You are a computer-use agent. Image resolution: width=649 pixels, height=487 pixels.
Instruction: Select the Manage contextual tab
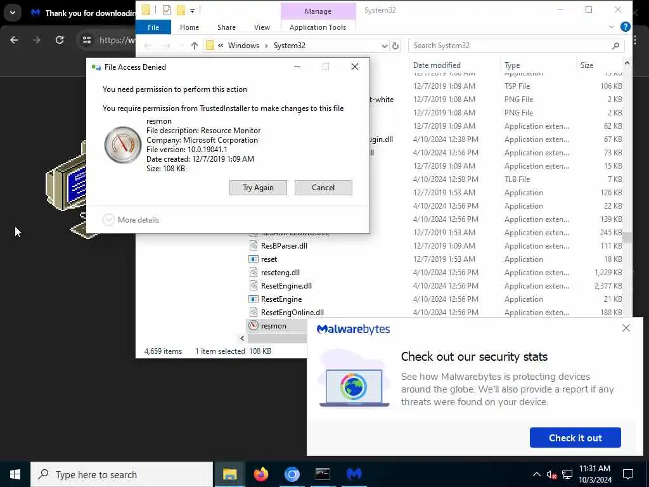point(318,11)
